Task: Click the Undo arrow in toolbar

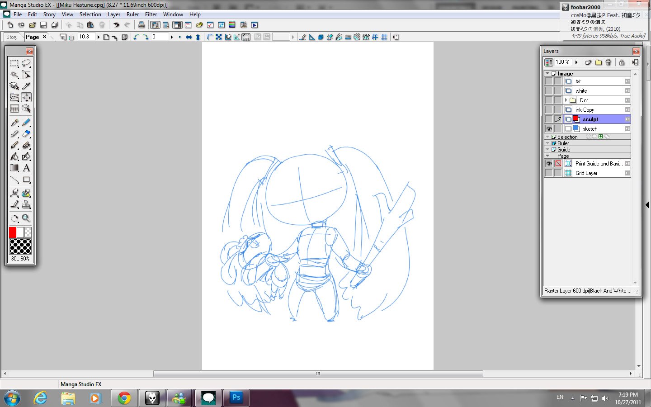Action: (x=116, y=25)
